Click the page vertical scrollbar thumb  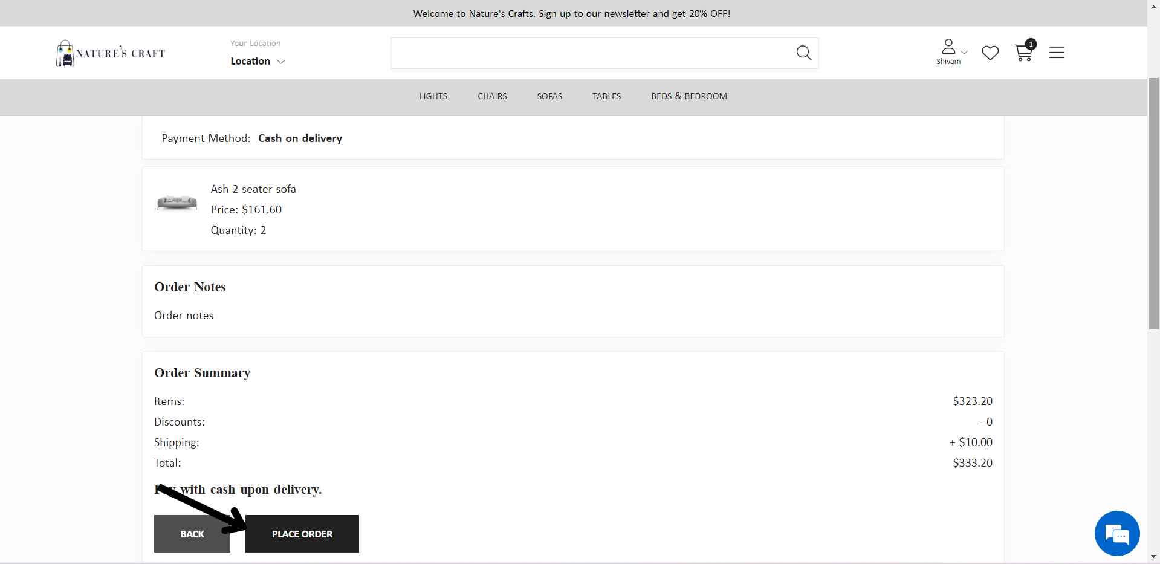point(1153,204)
